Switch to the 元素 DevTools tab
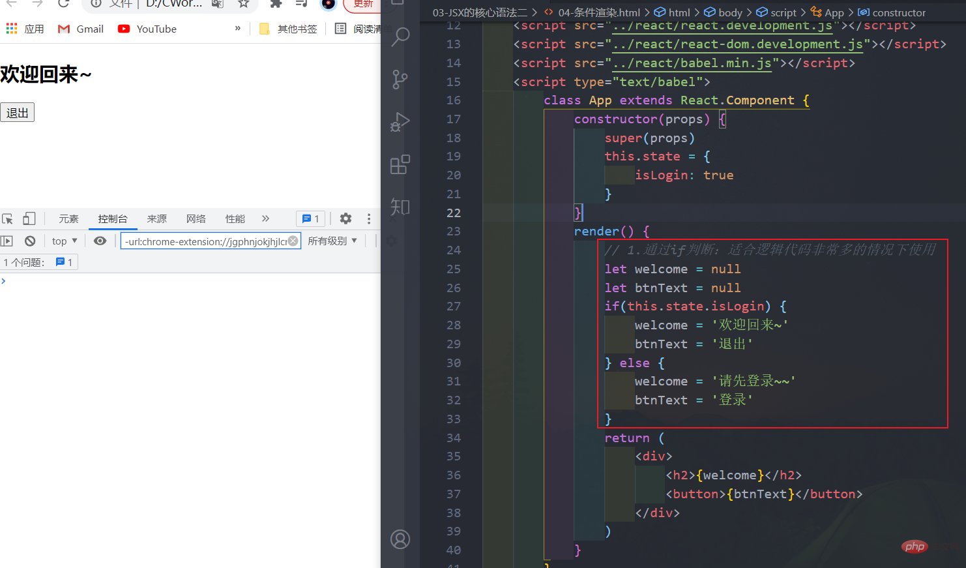Viewport: 966px width, 568px height. pyautogui.click(x=68, y=218)
